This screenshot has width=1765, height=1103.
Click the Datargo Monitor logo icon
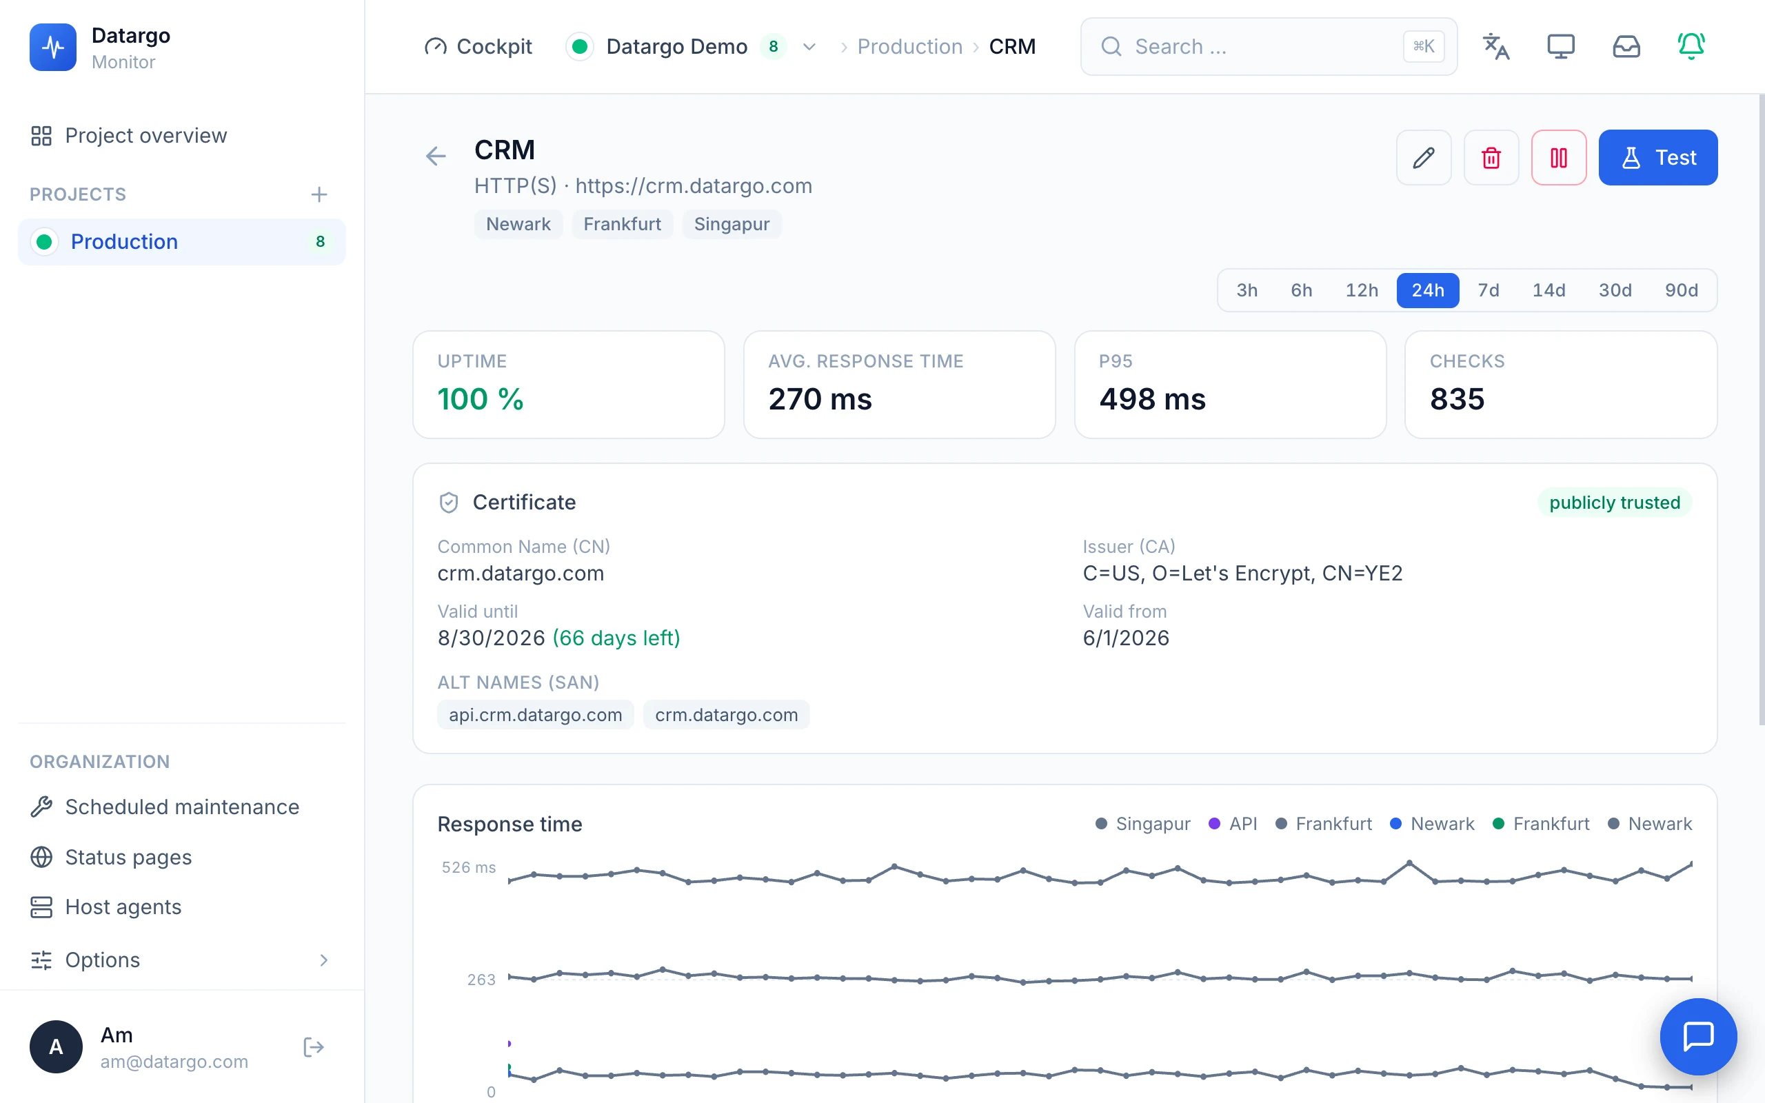52,47
